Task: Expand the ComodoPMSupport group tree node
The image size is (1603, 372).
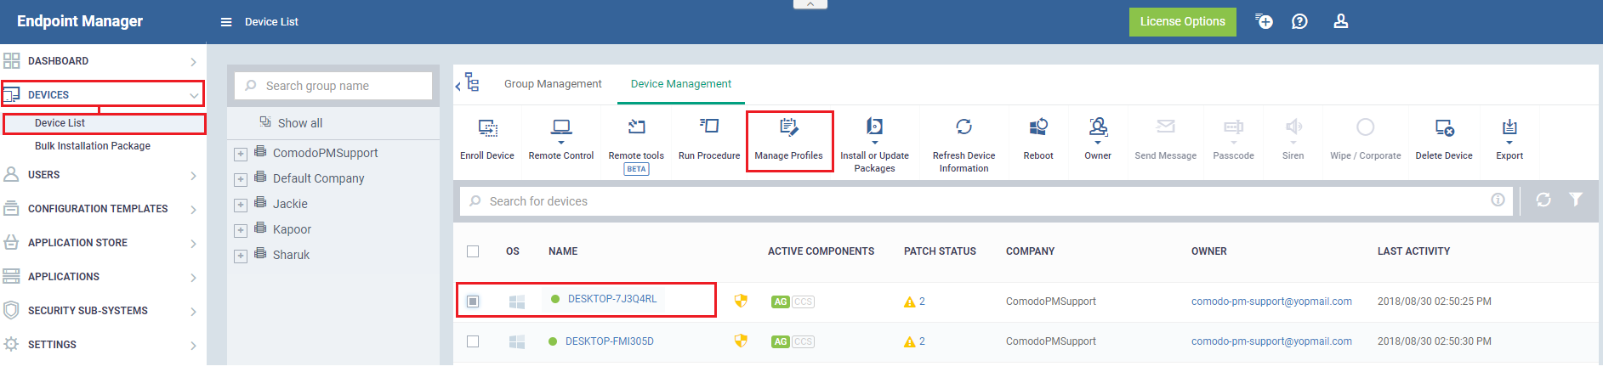Action: click(x=241, y=154)
